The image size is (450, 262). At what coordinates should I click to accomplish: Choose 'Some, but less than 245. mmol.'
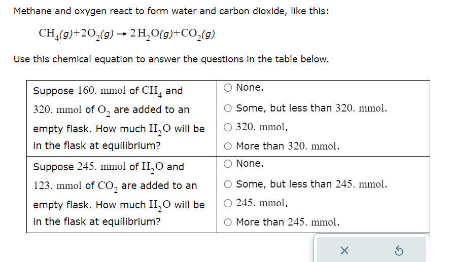point(228,184)
